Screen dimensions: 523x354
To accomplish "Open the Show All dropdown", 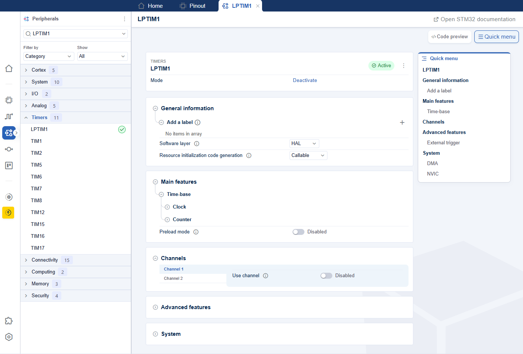I will point(103,56).
